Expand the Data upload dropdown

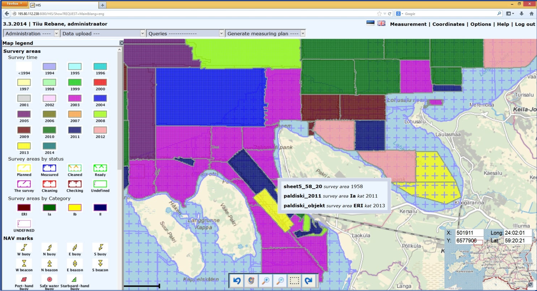(x=102, y=33)
